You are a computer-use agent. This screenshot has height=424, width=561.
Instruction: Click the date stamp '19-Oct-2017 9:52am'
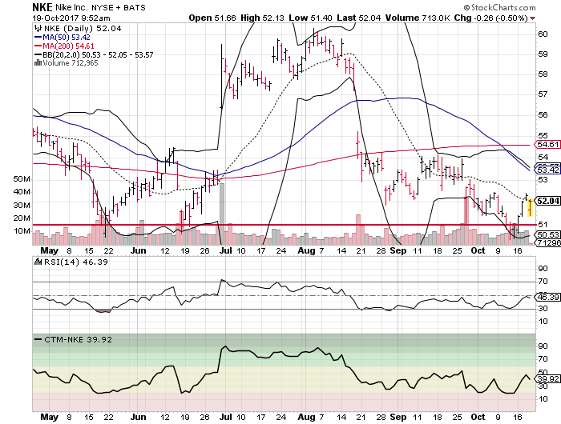pos(71,18)
